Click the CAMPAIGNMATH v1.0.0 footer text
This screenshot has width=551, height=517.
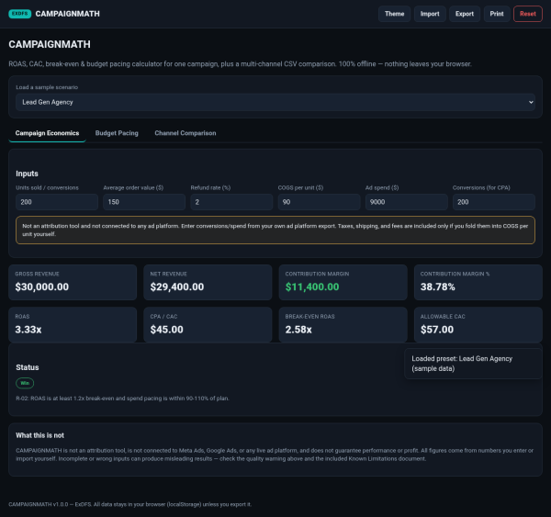point(130,504)
